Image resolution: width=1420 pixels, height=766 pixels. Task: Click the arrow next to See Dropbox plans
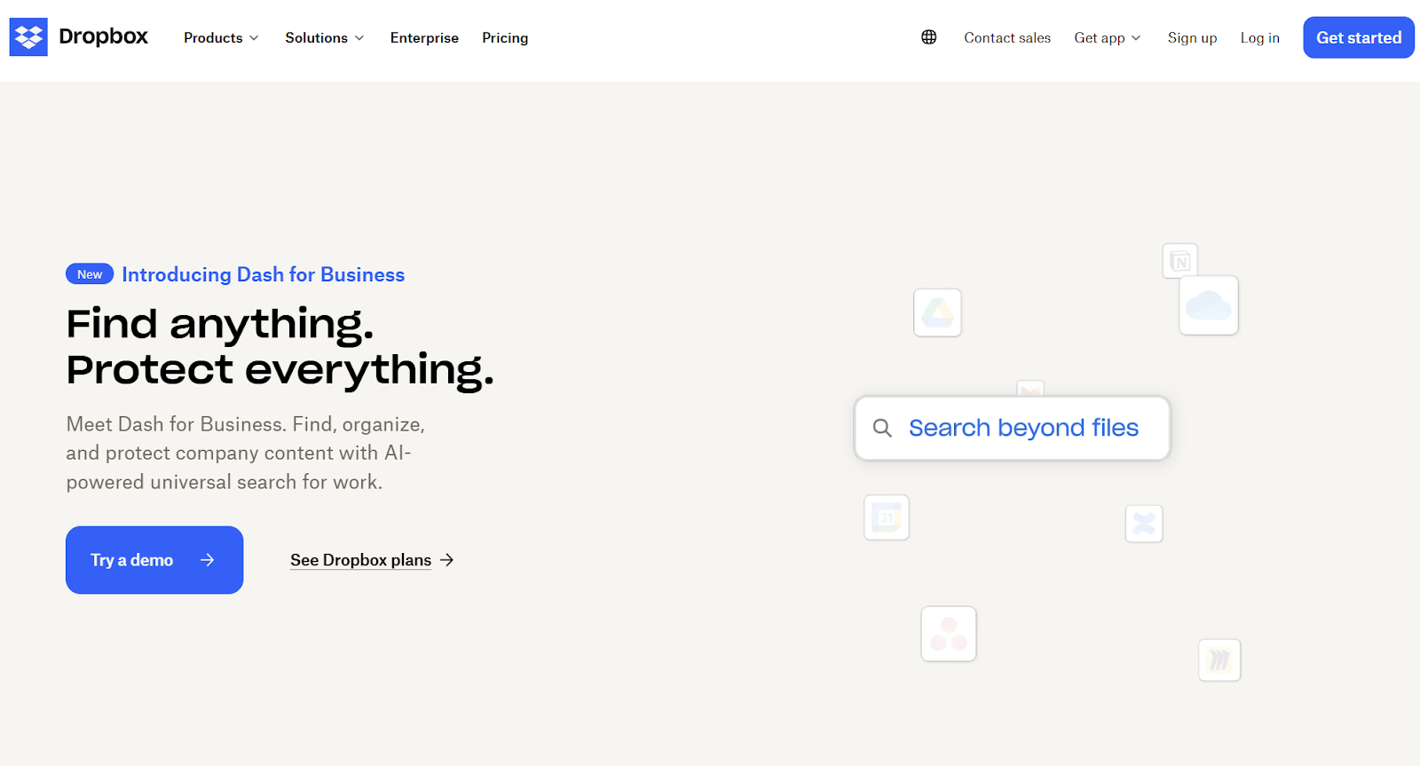coord(446,560)
